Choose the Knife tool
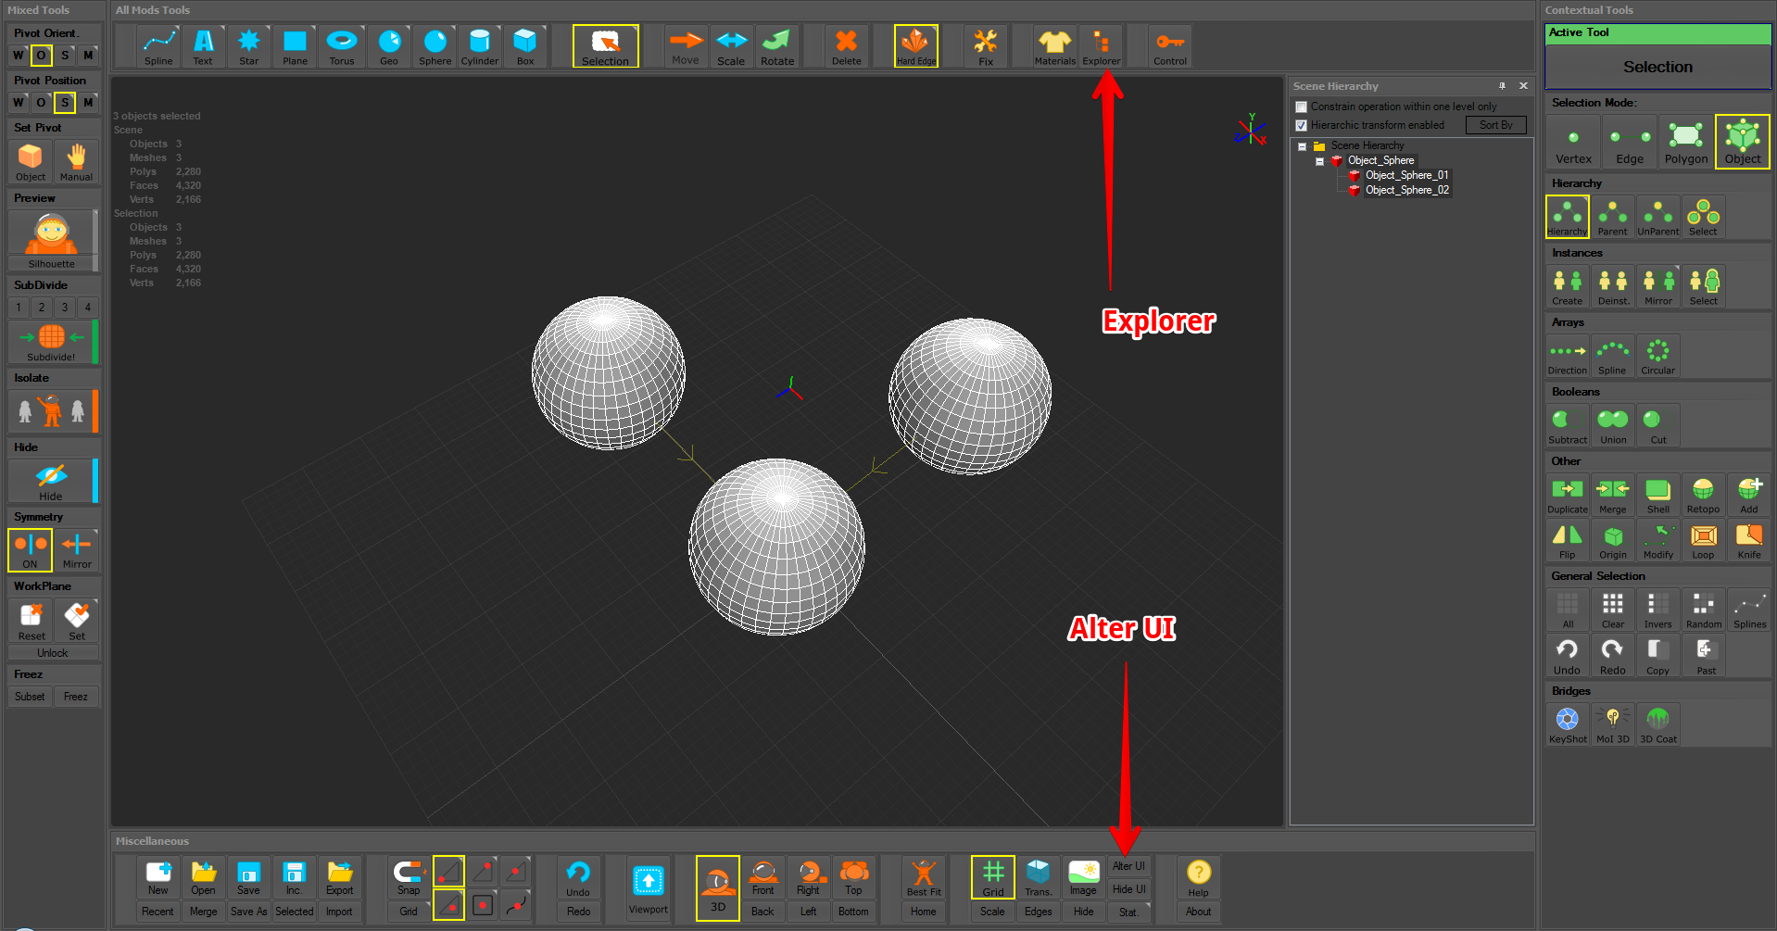Viewport: 1777px width, 931px height. [x=1748, y=540]
